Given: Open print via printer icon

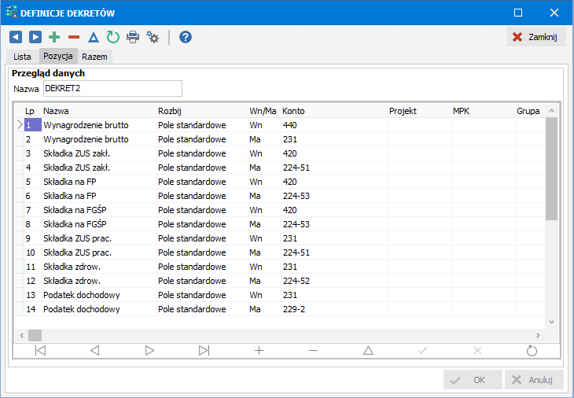Looking at the screenshot, I should coord(133,37).
